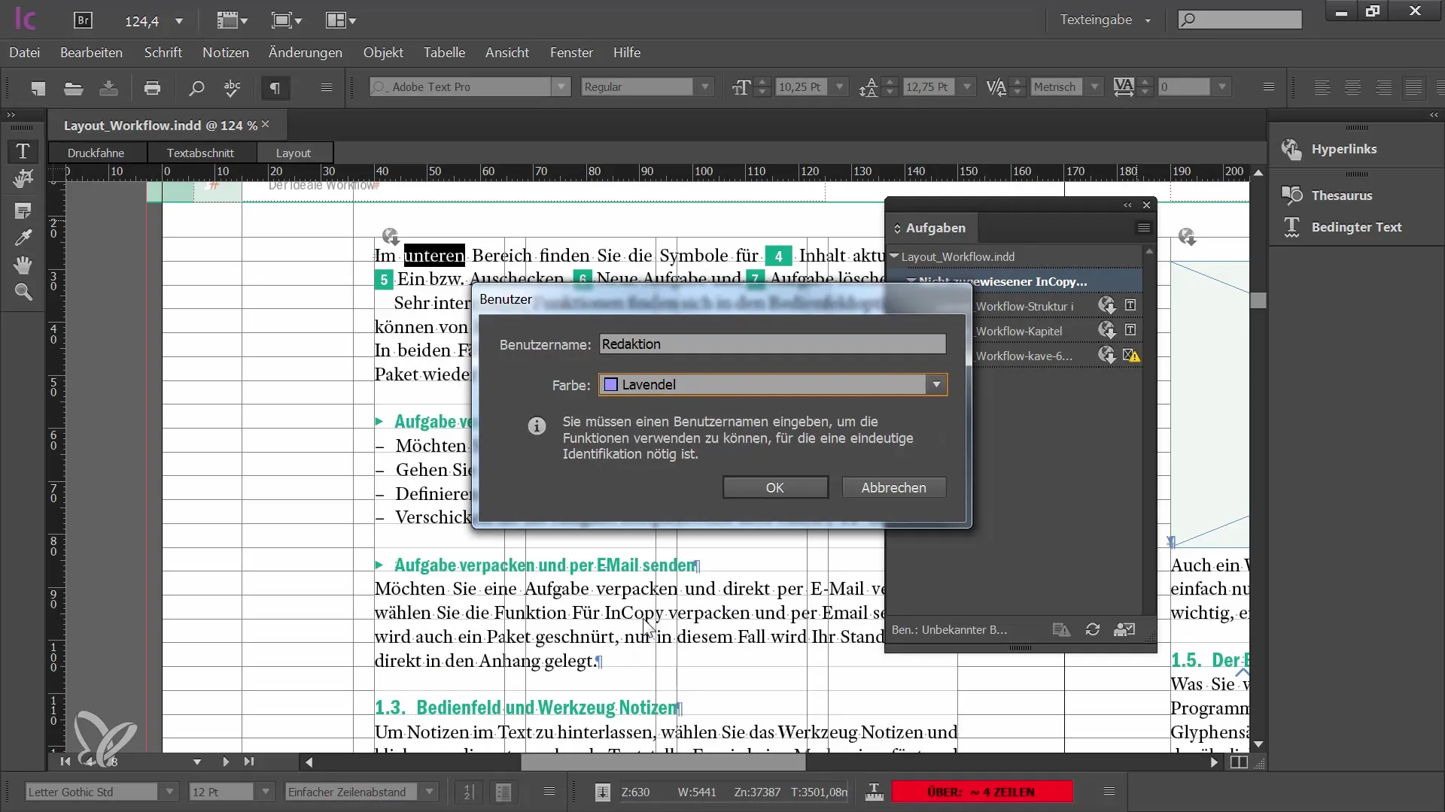Image resolution: width=1445 pixels, height=812 pixels.
Task: Open the Änderungen menu in menu bar
Action: pos(306,53)
